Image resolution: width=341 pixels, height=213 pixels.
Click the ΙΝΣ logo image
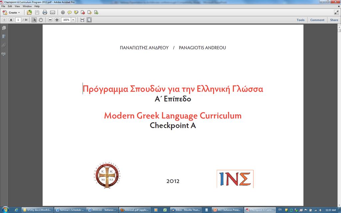[235, 179]
